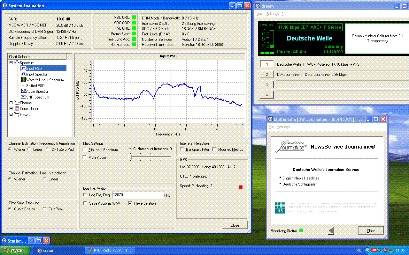Image resolution: width=409 pixels, height=255 pixels.
Task: Click the green Receiving Status indicator
Action: [x=301, y=230]
